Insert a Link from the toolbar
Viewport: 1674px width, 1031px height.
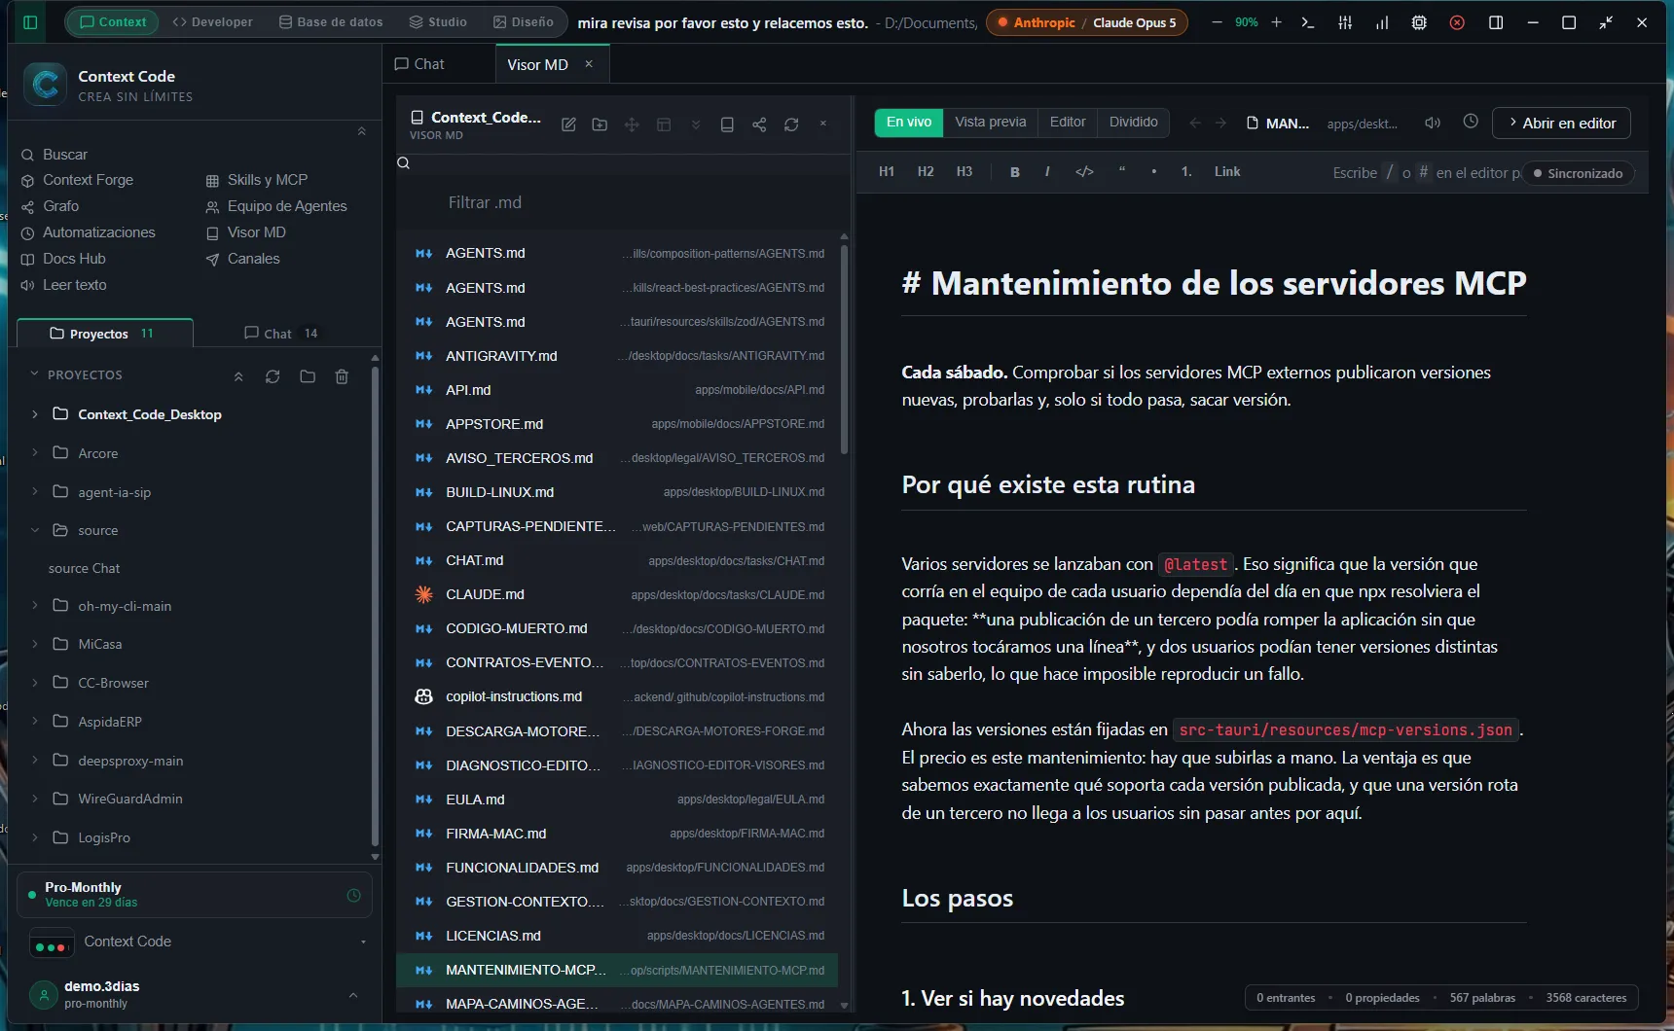click(x=1227, y=171)
